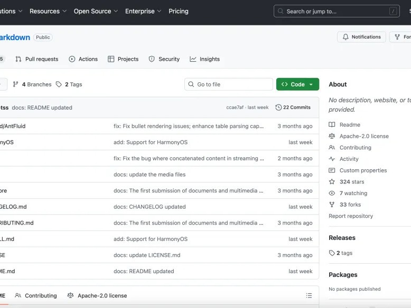Click the Apache-2.0 license scale icon
This screenshot has height=308, width=411.
[x=332, y=136]
